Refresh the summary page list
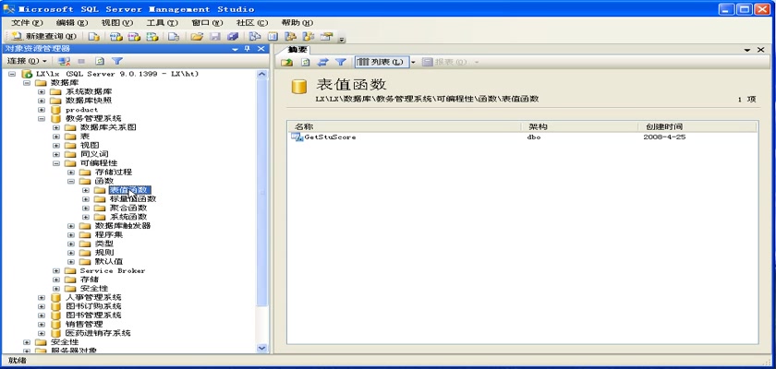This screenshot has width=776, height=369. (306, 62)
